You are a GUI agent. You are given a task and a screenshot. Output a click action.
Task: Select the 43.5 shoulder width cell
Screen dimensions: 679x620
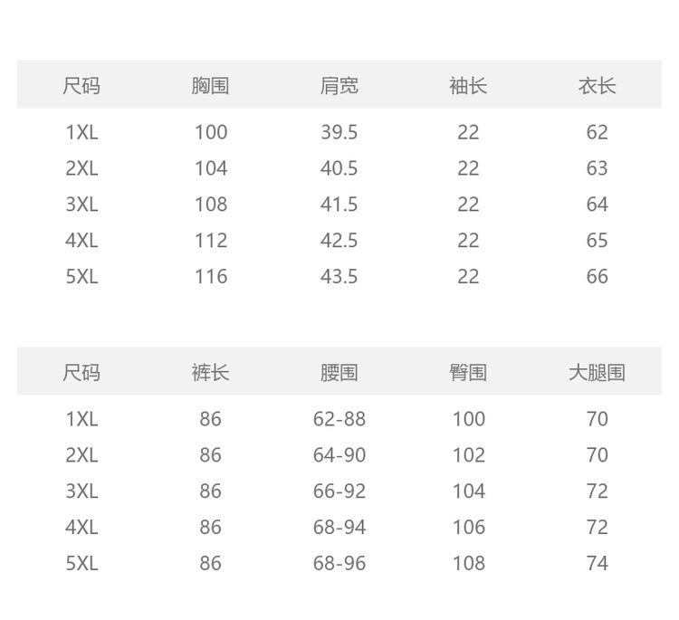coord(339,277)
